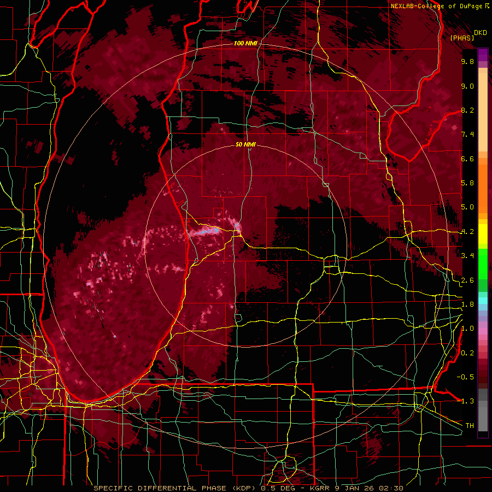Click the purple top segment of color bar

tap(483, 55)
